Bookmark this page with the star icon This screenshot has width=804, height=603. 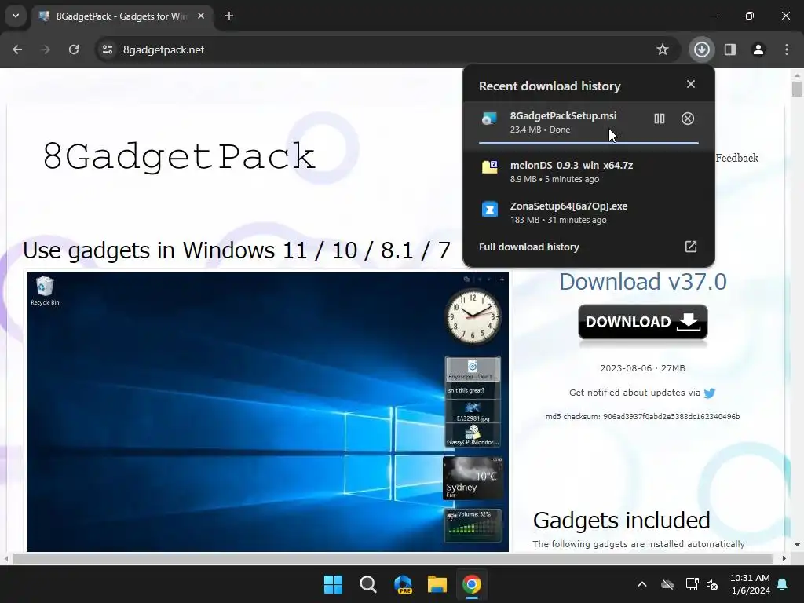pyautogui.click(x=663, y=49)
